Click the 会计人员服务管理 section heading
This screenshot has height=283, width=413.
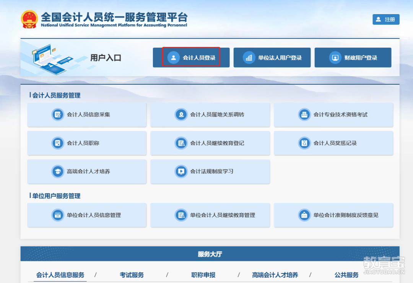(56, 95)
